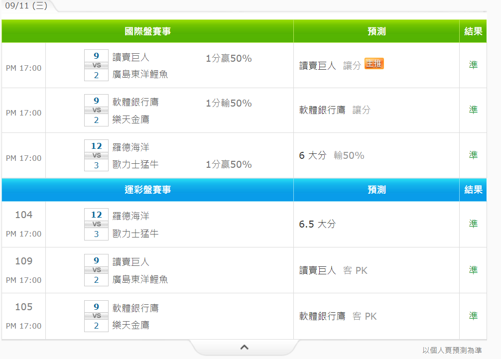The height and width of the screenshot is (359, 501).
Task: Click the VS badge in game 109
Action: click(x=97, y=270)
